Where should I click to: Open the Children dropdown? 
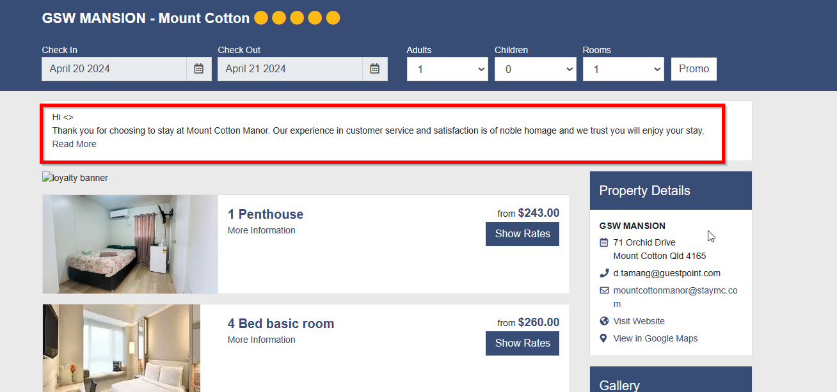(535, 69)
